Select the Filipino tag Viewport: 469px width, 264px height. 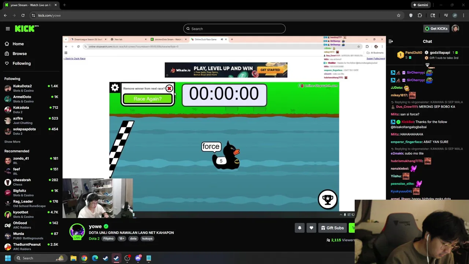pos(108,239)
